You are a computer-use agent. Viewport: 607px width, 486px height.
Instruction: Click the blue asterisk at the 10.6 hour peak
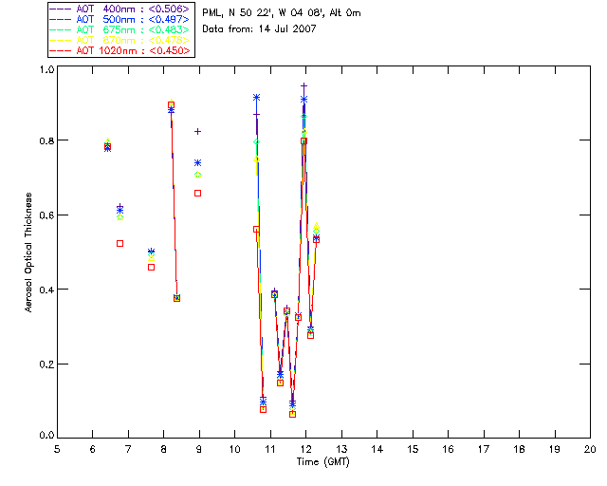[256, 98]
